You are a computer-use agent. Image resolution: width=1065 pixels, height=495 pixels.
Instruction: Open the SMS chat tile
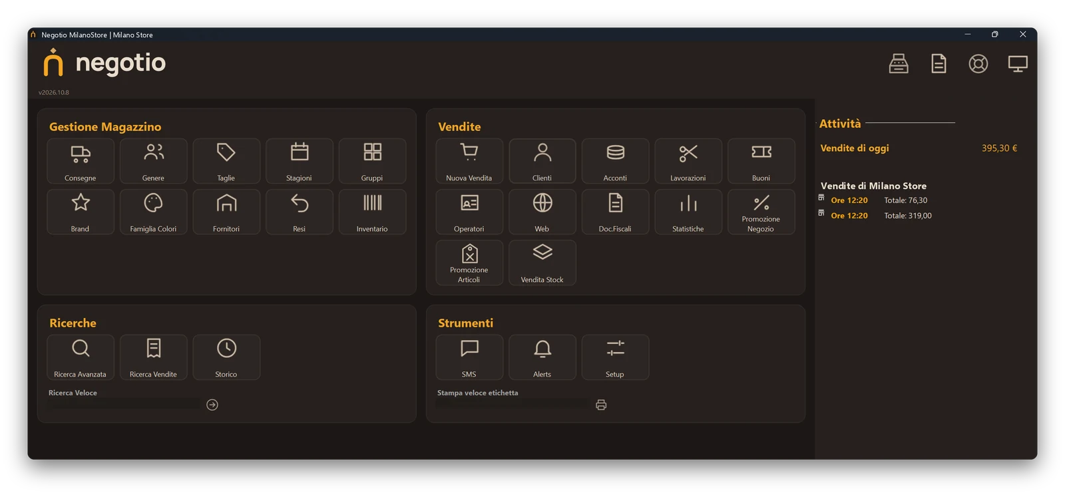coord(469,357)
